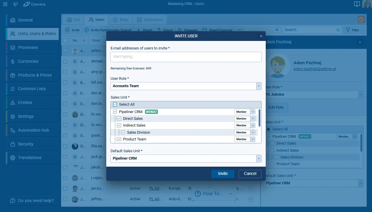372x212 pixels.
Task: Expand the How To... panel
Action: [214, 194]
